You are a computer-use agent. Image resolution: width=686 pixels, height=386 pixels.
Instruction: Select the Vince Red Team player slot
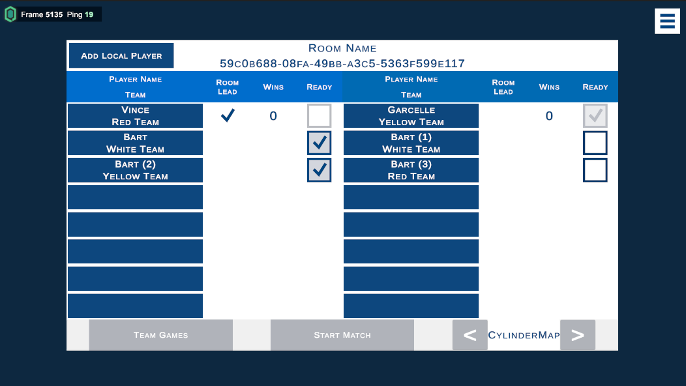click(x=135, y=116)
